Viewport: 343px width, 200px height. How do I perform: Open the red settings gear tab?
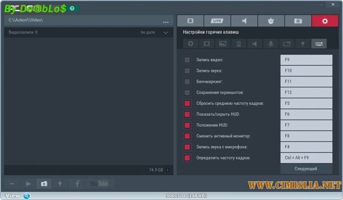tap(325, 21)
